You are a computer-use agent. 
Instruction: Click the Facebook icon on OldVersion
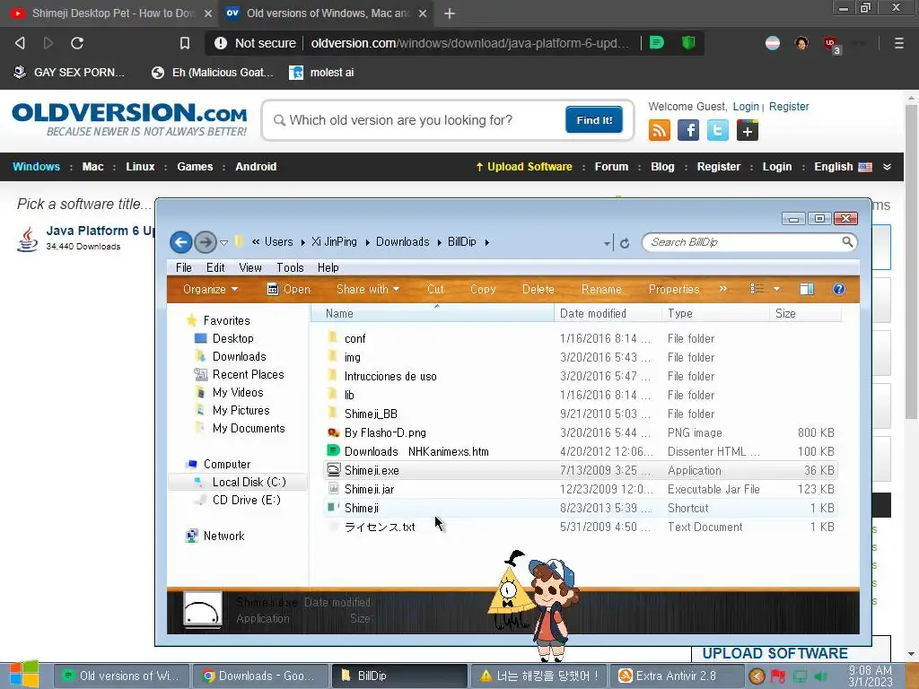click(688, 130)
